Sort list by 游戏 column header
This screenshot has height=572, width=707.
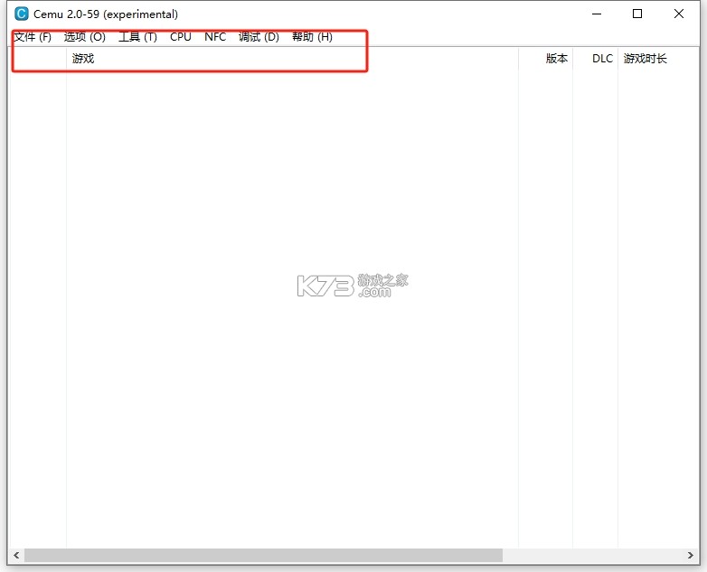(x=292, y=59)
